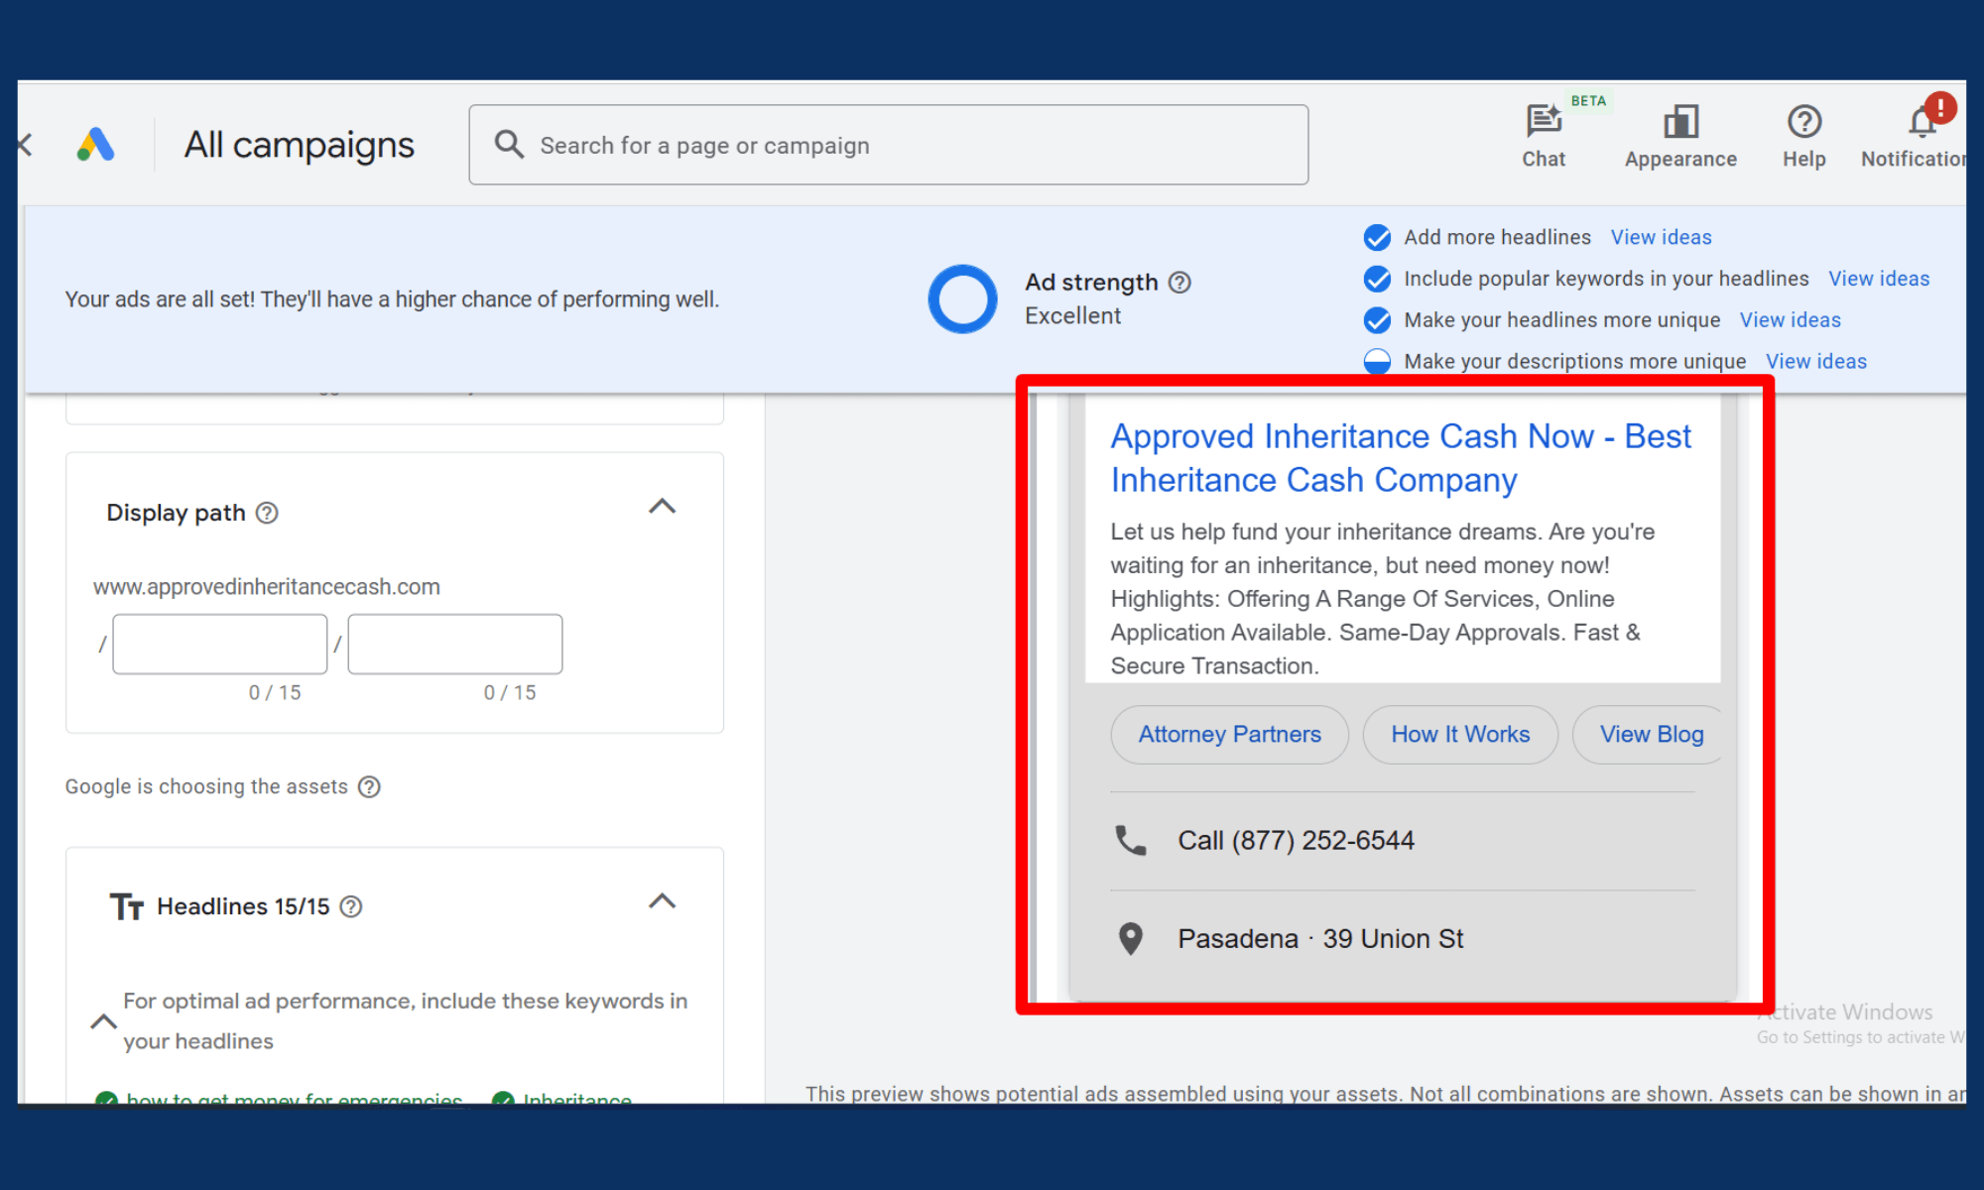Click the ad description text in preview
The height and width of the screenshot is (1190, 1984).
point(1383,598)
